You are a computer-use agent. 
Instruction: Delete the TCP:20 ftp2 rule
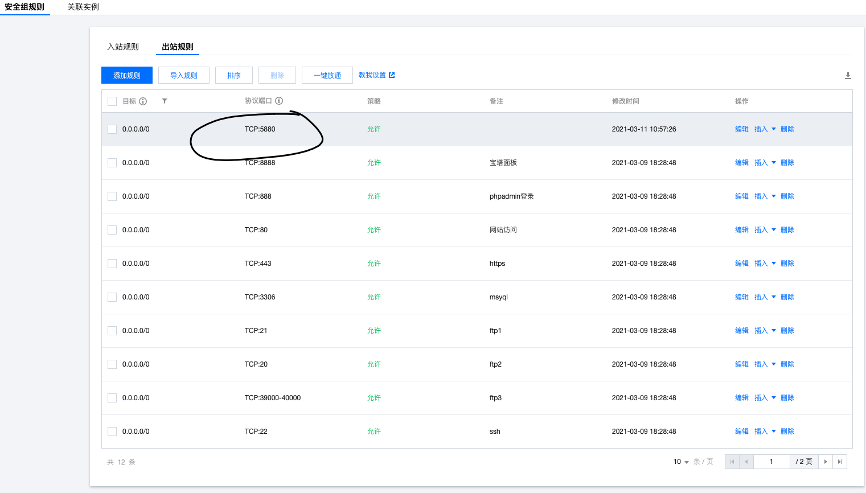(x=787, y=364)
